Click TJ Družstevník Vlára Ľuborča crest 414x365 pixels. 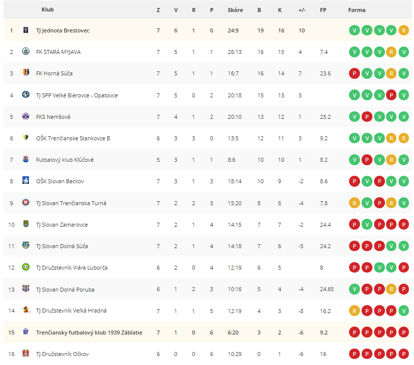[x=25, y=267]
